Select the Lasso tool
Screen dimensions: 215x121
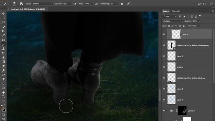click(3, 23)
